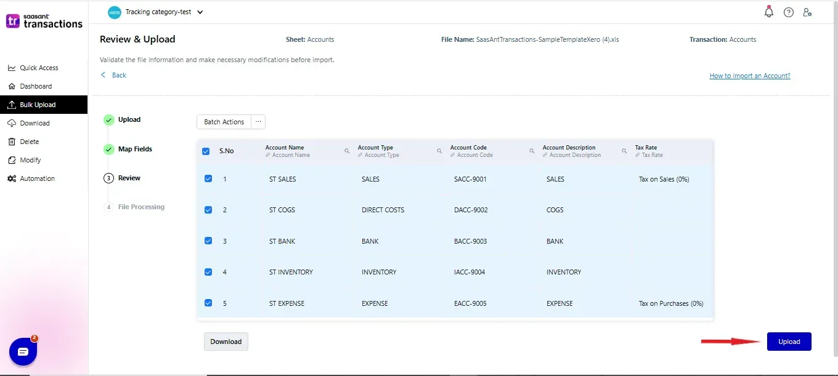Click the Account Type column header

point(375,148)
